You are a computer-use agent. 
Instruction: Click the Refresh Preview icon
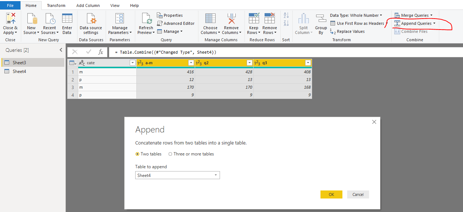[146, 18]
